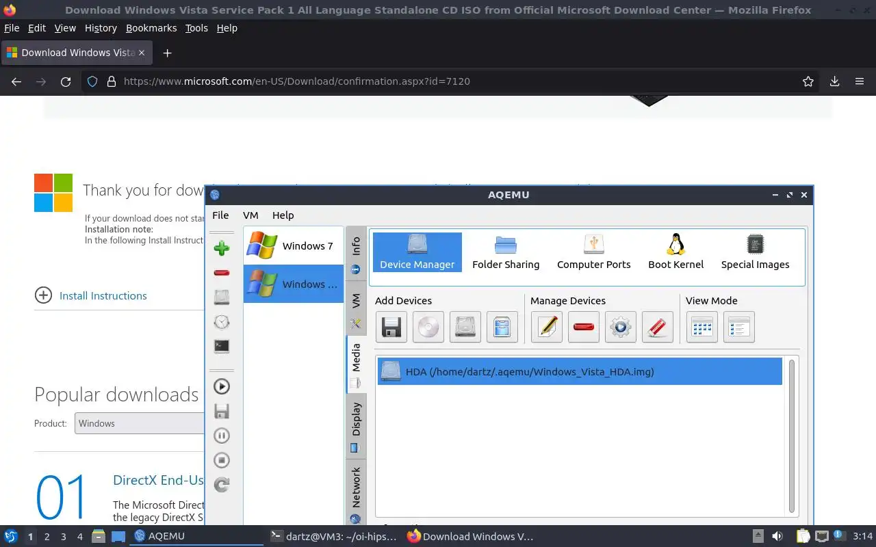Open Firefox Bookmarks menu
The height and width of the screenshot is (547, 876).
pos(151,28)
